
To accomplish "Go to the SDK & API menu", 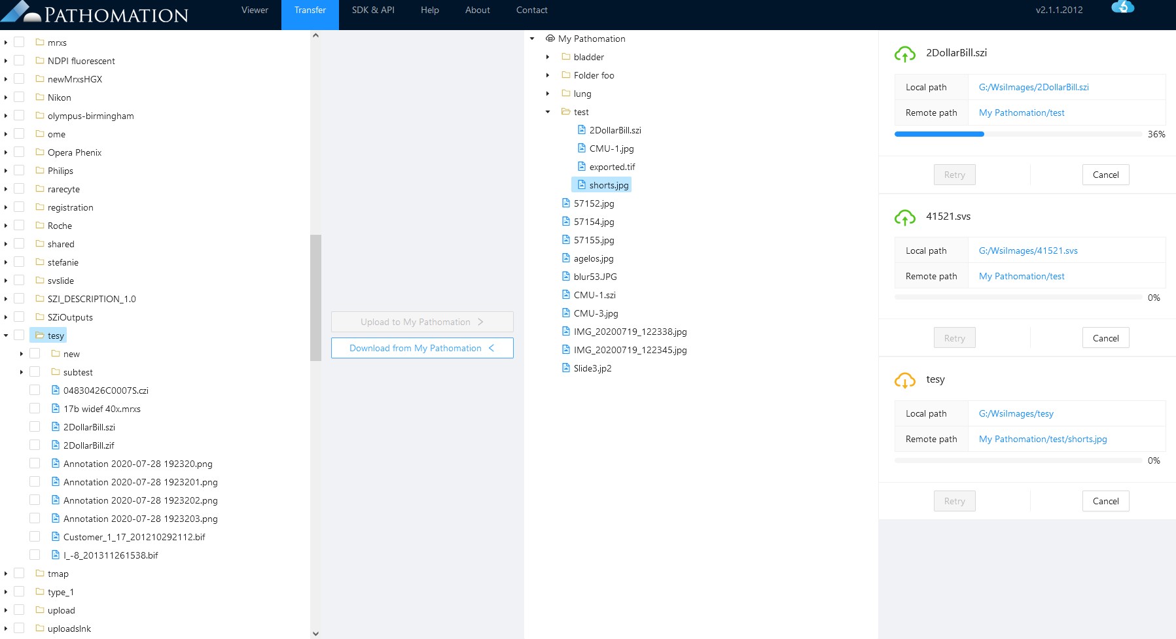I will click(x=373, y=10).
